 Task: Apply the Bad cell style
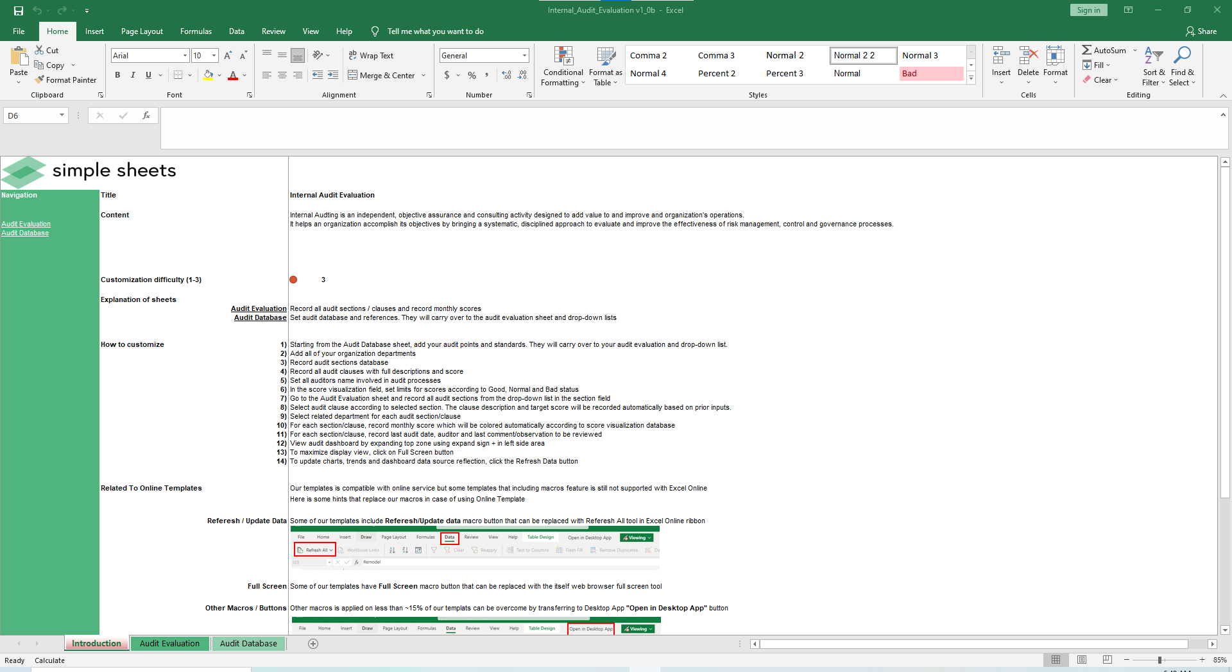pos(931,73)
